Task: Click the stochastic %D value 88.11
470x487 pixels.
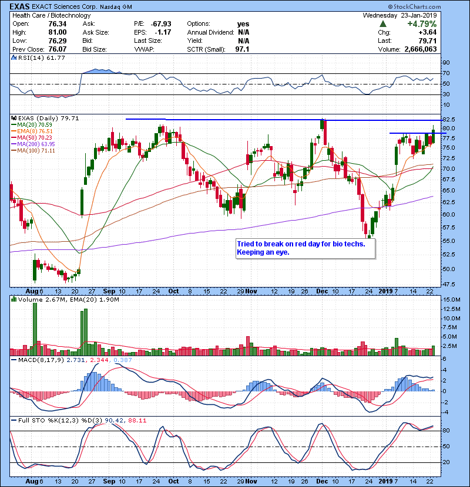Action: 137,420
